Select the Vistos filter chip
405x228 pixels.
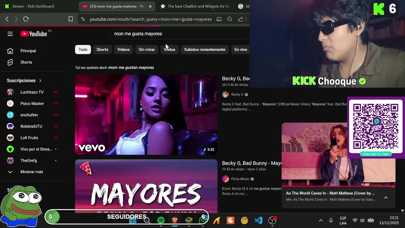(169, 49)
